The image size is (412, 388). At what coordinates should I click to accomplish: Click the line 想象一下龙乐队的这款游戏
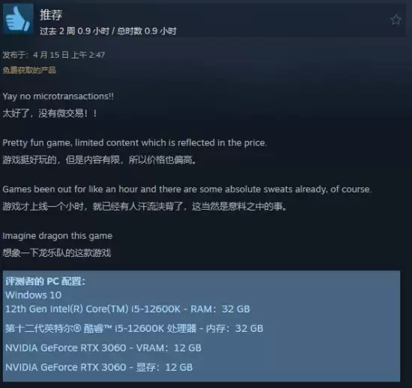pyautogui.click(x=57, y=253)
